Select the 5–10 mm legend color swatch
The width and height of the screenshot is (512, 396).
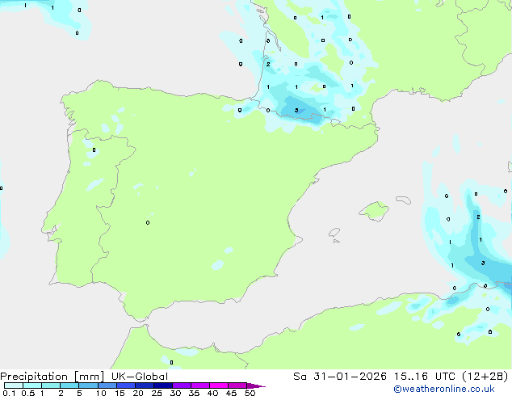tap(88, 385)
